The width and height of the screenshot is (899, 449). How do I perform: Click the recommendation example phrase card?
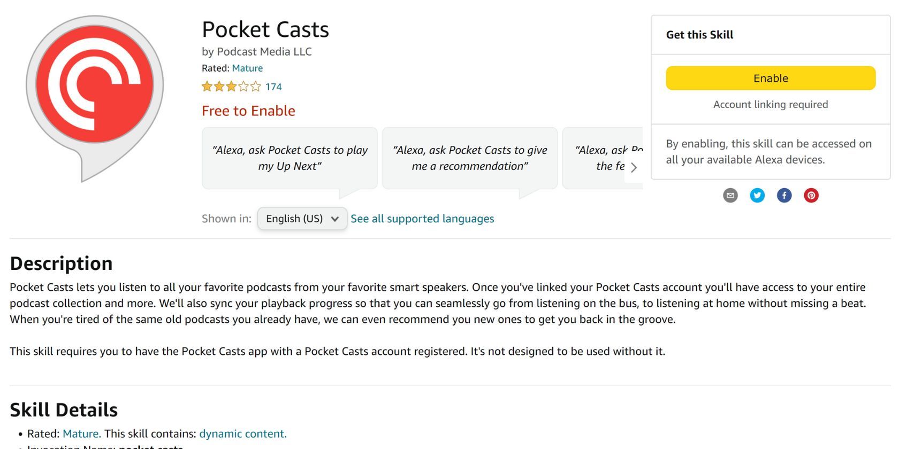coord(469,158)
